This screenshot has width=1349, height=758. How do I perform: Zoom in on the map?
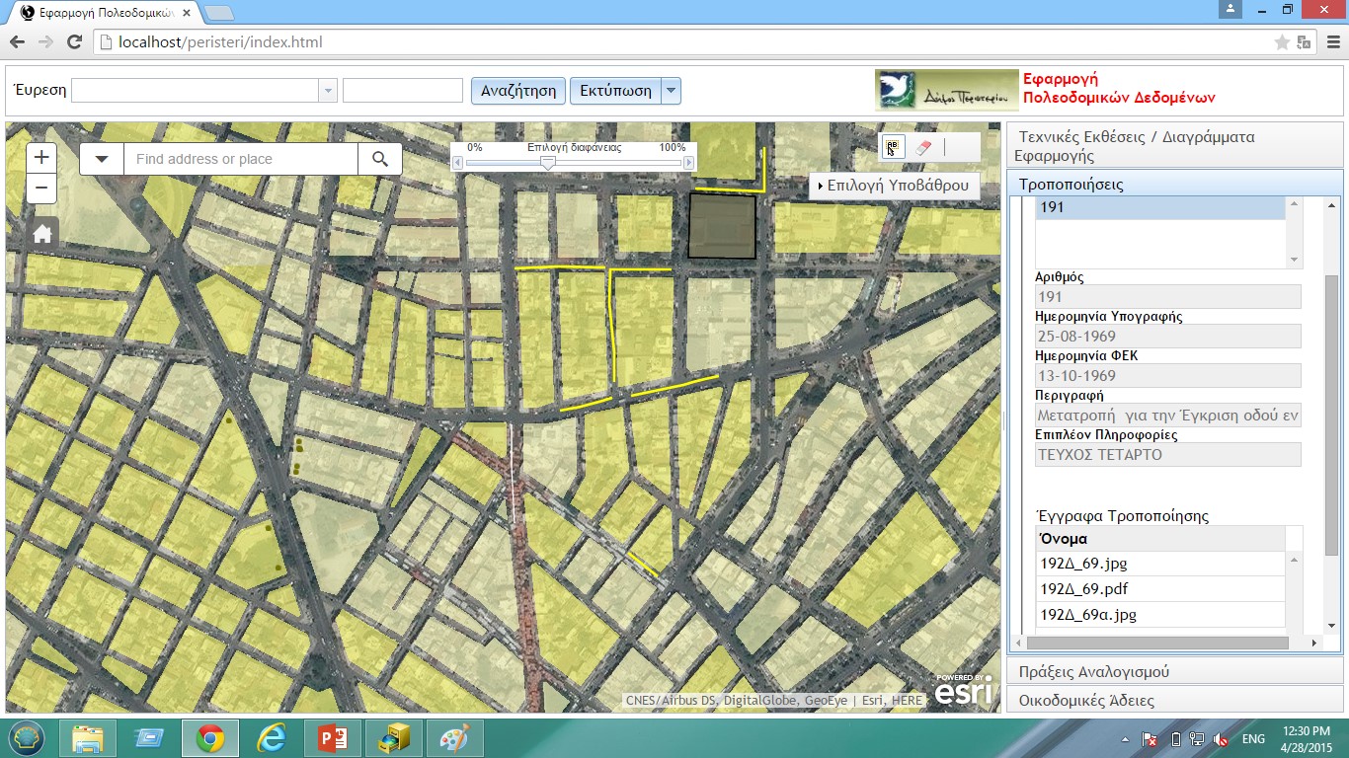click(x=41, y=158)
